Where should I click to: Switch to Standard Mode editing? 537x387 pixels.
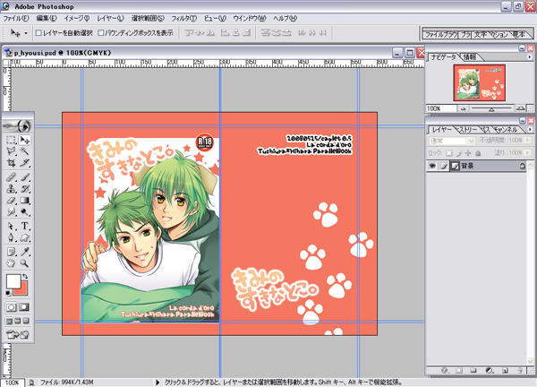11,307
